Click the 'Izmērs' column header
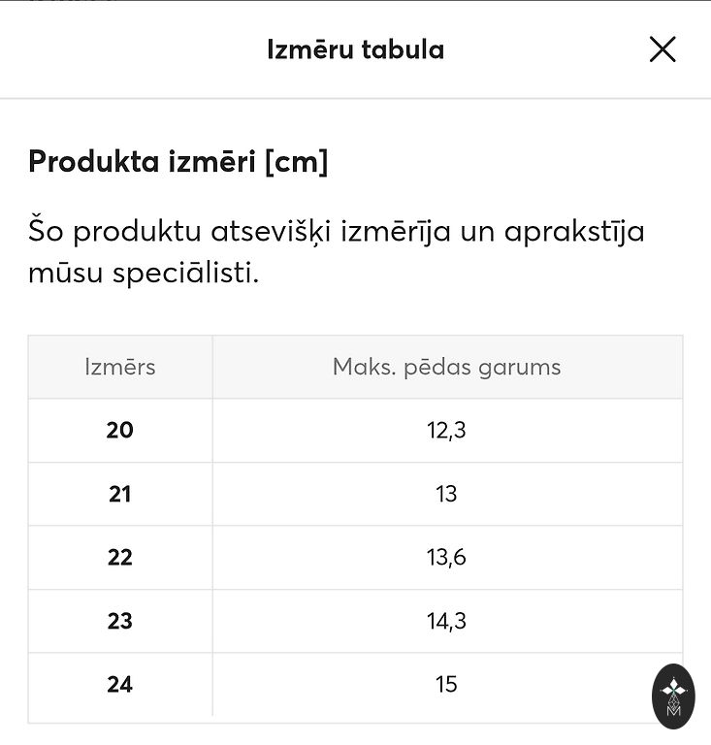711x745 pixels. point(120,367)
